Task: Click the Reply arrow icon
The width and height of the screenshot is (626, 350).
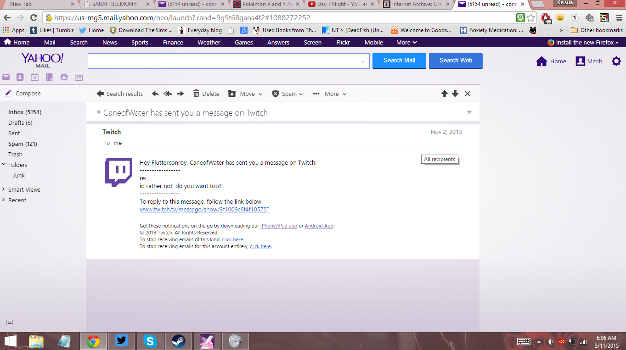Action: pyautogui.click(x=155, y=94)
